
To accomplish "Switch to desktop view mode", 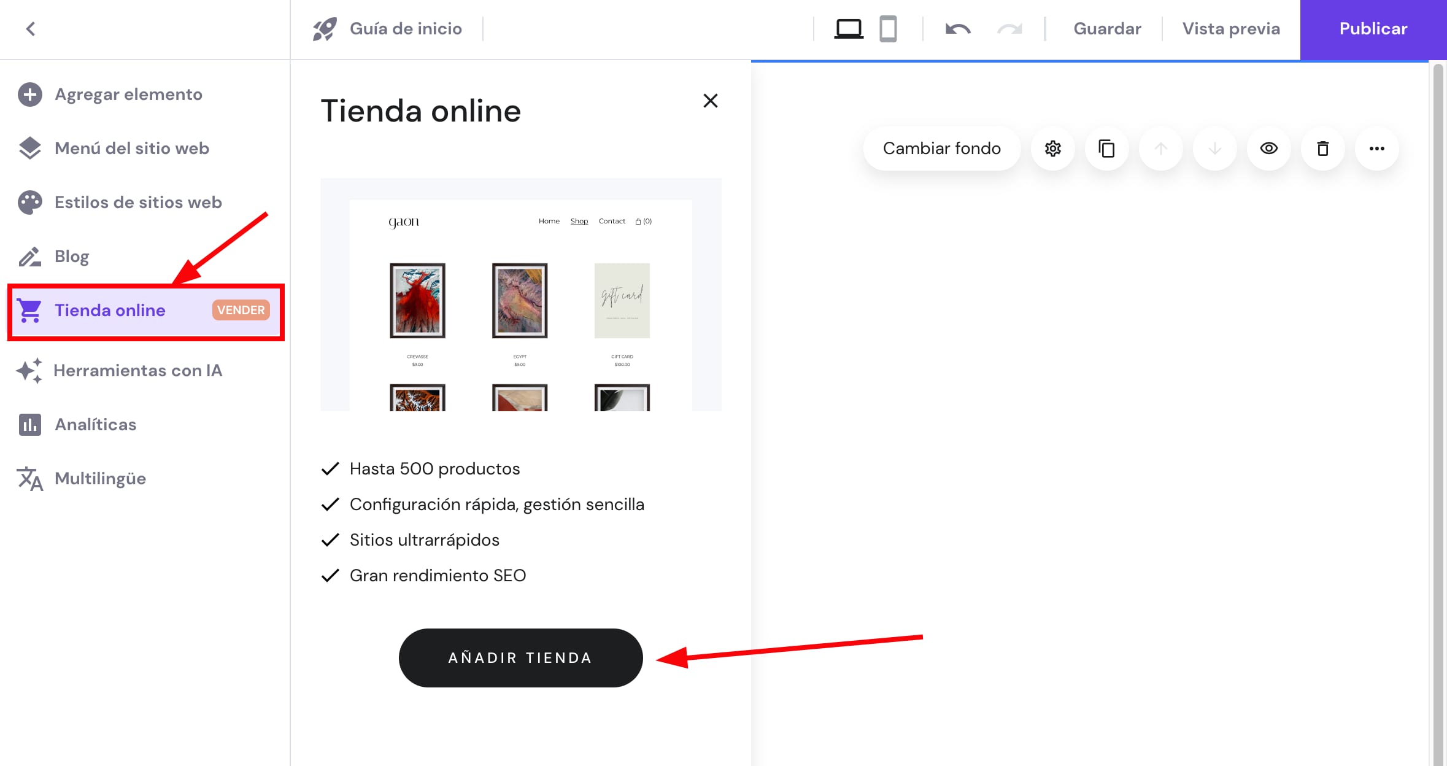I will point(849,28).
